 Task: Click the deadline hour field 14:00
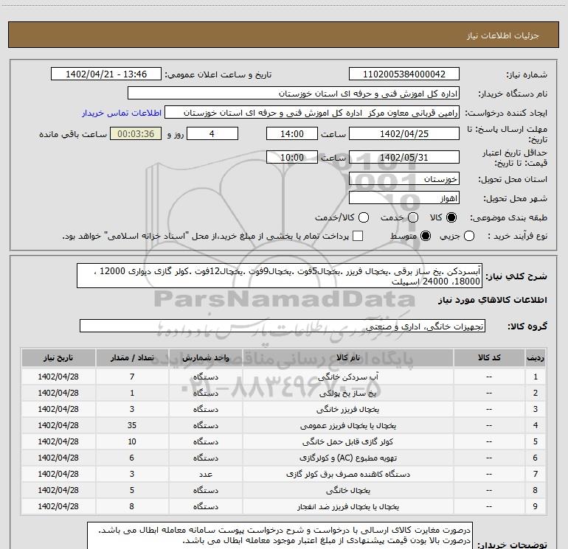pos(292,133)
